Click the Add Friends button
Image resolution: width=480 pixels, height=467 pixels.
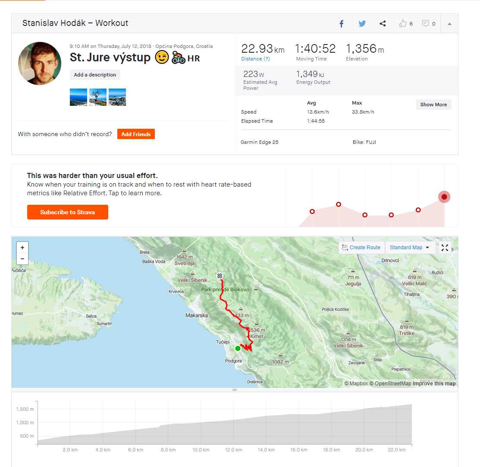pos(136,134)
